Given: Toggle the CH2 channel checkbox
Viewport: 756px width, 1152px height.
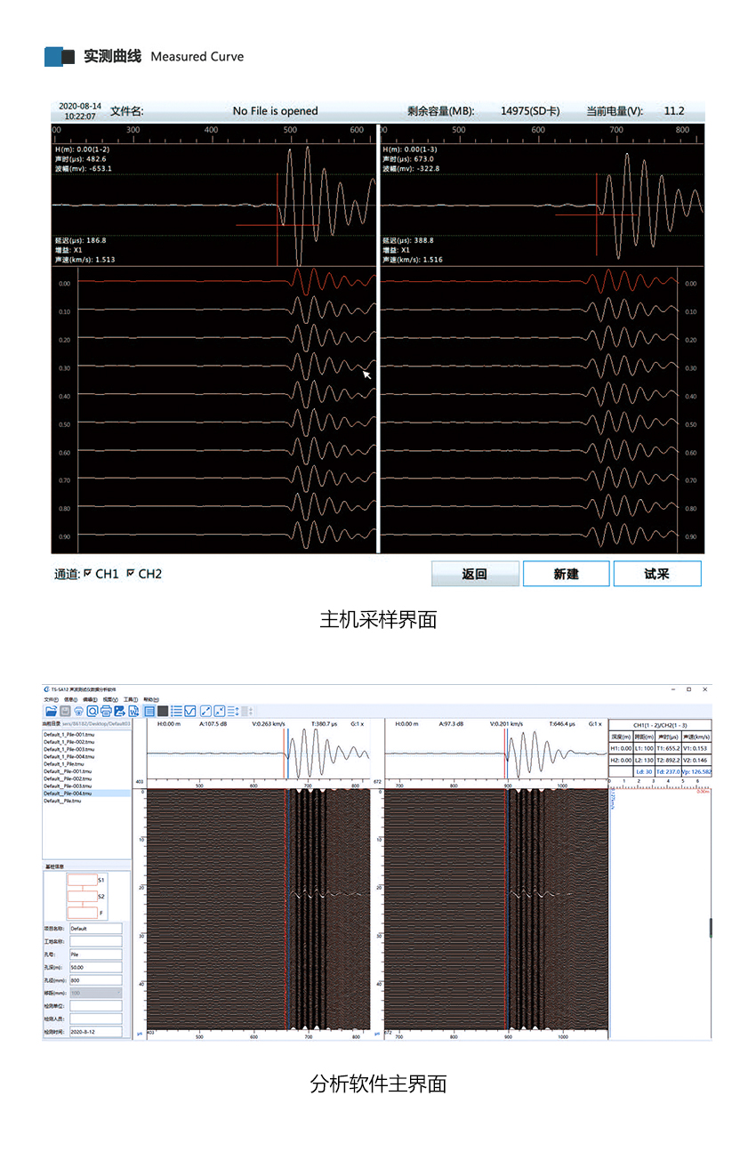Looking at the screenshot, I should (131, 574).
